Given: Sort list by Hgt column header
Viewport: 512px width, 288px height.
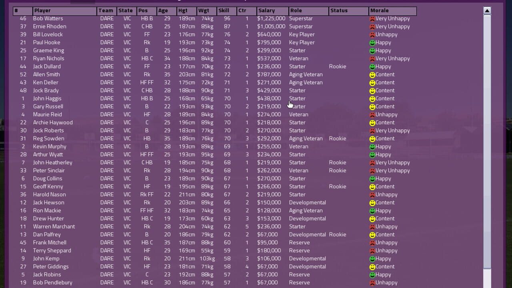Looking at the screenshot, I should (187, 11).
